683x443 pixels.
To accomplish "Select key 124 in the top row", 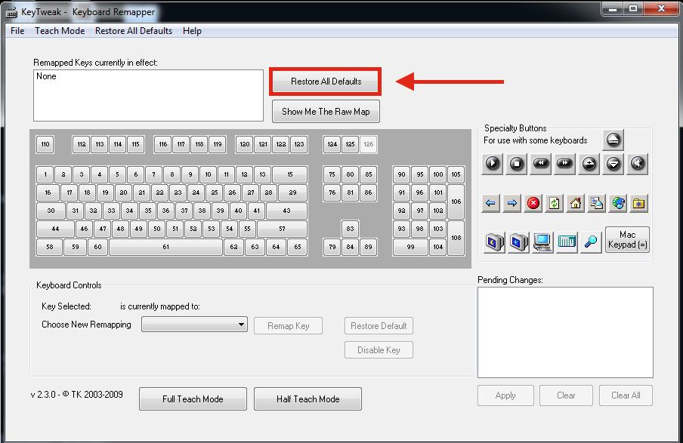I will [332, 144].
